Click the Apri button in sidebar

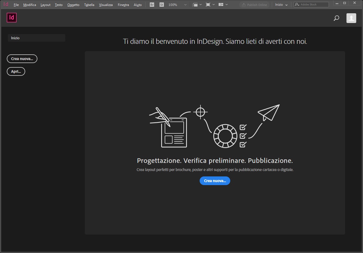coord(16,71)
